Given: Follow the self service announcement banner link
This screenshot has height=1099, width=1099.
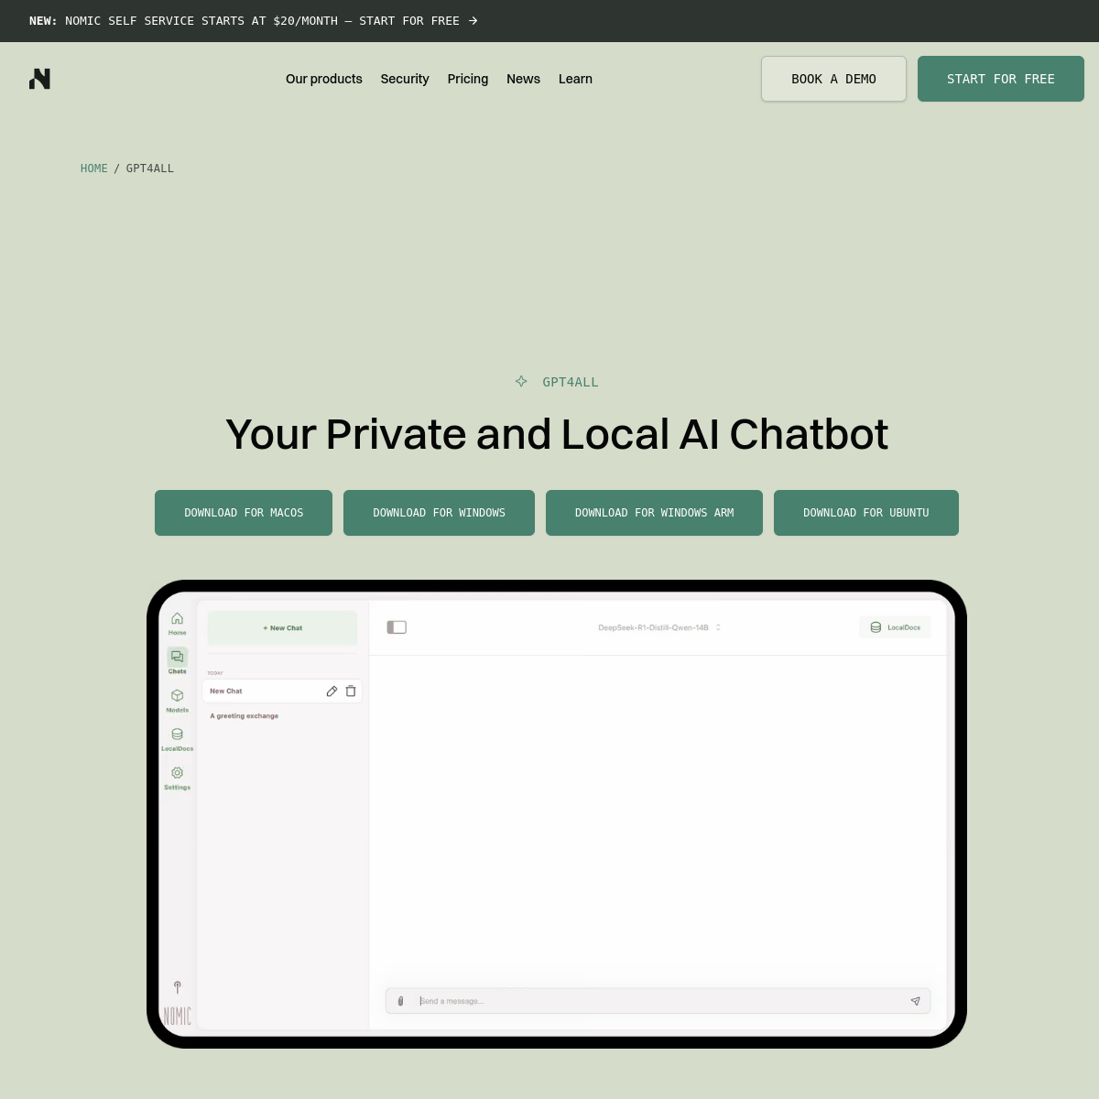Looking at the screenshot, I should pos(254,21).
